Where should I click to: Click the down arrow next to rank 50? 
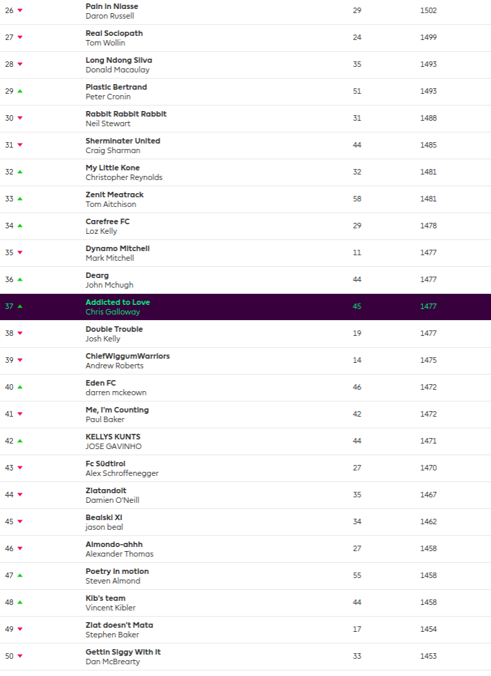coord(20,656)
